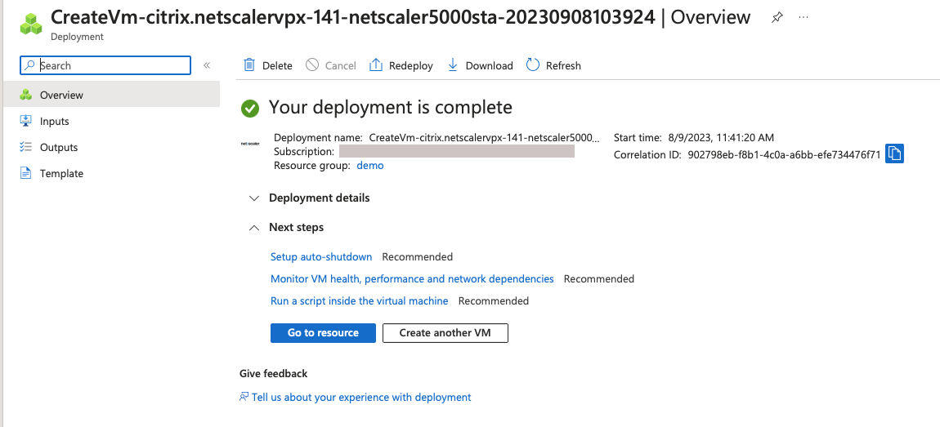940x427 pixels.
Task: Click the deployment cubes icon in header
Action: pyautogui.click(x=31, y=24)
